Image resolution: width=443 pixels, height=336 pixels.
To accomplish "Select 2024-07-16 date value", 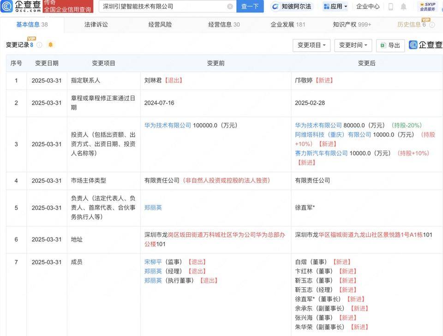I will 159,103.
